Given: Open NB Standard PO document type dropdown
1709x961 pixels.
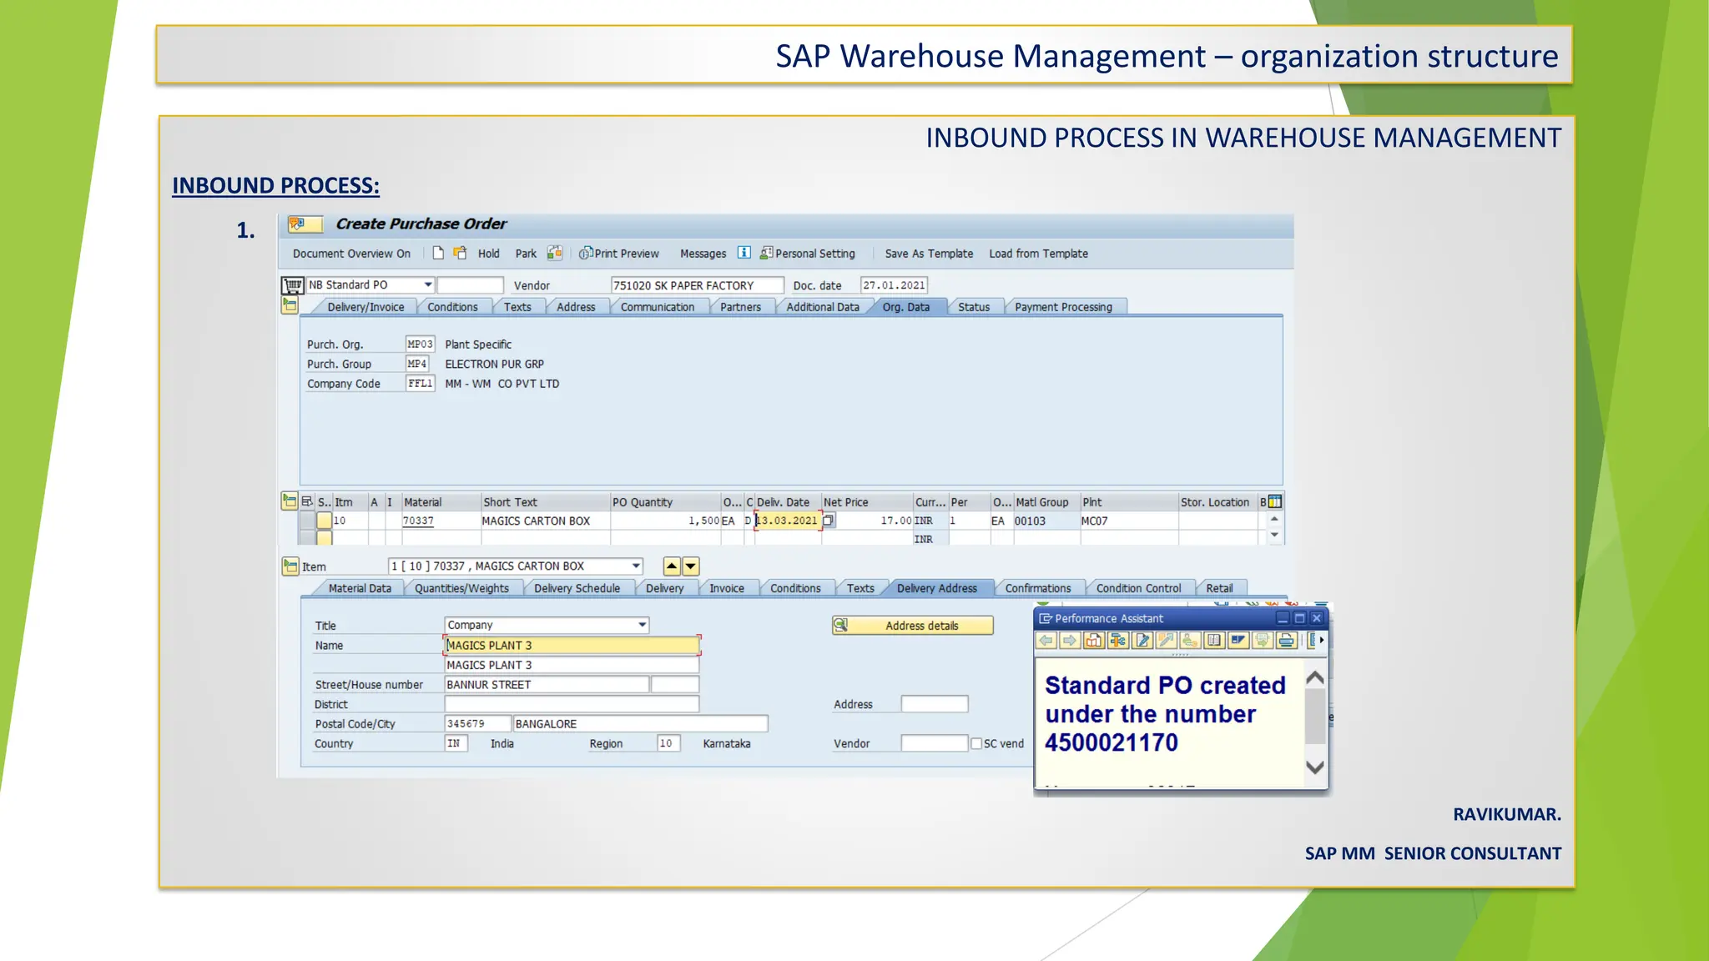Looking at the screenshot, I should [x=428, y=285].
